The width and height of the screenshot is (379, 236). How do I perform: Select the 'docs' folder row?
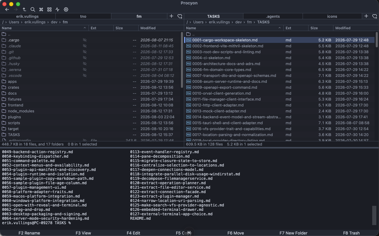pos(91,93)
